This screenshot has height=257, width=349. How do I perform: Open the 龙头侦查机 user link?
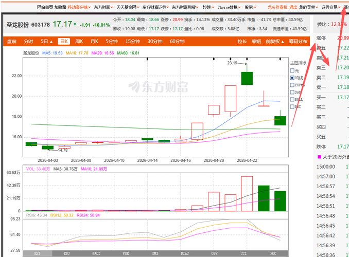click(277, 7)
